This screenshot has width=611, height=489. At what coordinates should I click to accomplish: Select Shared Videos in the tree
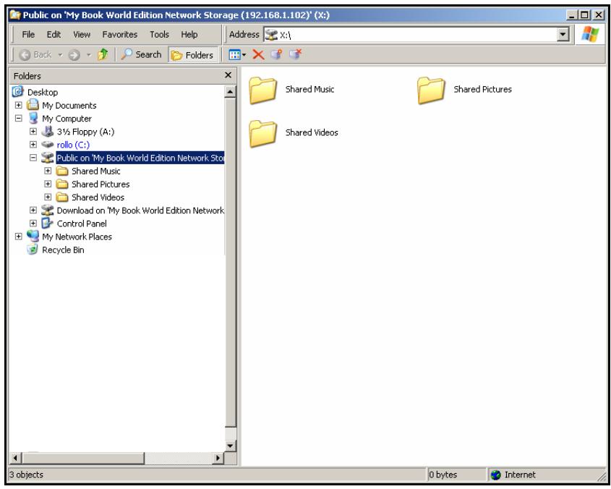coord(98,197)
